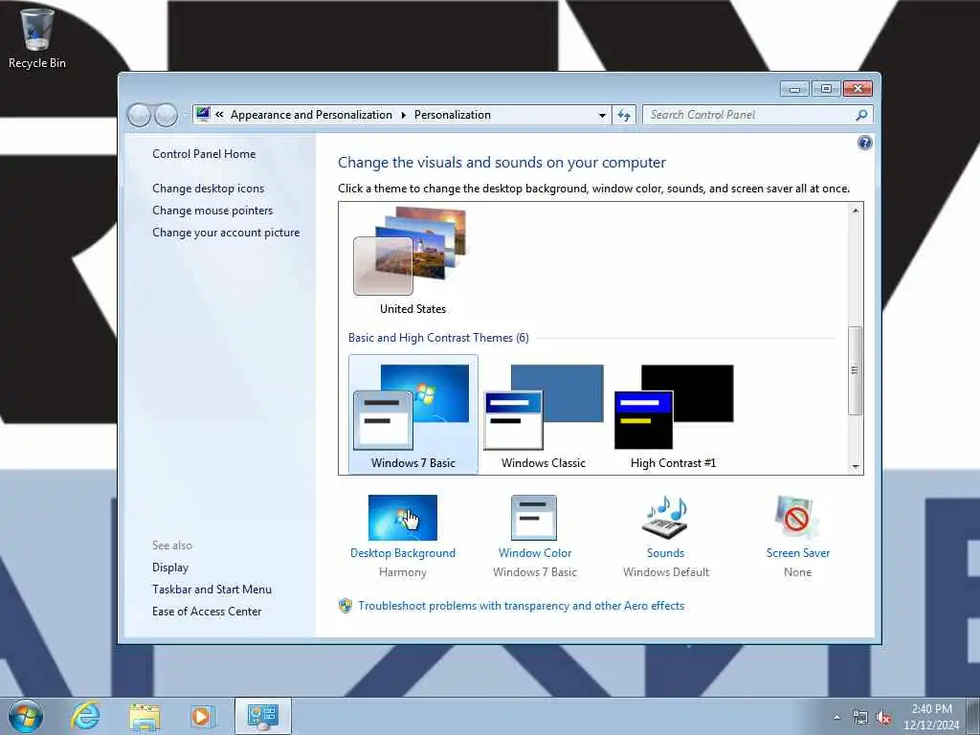The image size is (980, 735).
Task: Click the Sounds link text
Action: coord(666,553)
